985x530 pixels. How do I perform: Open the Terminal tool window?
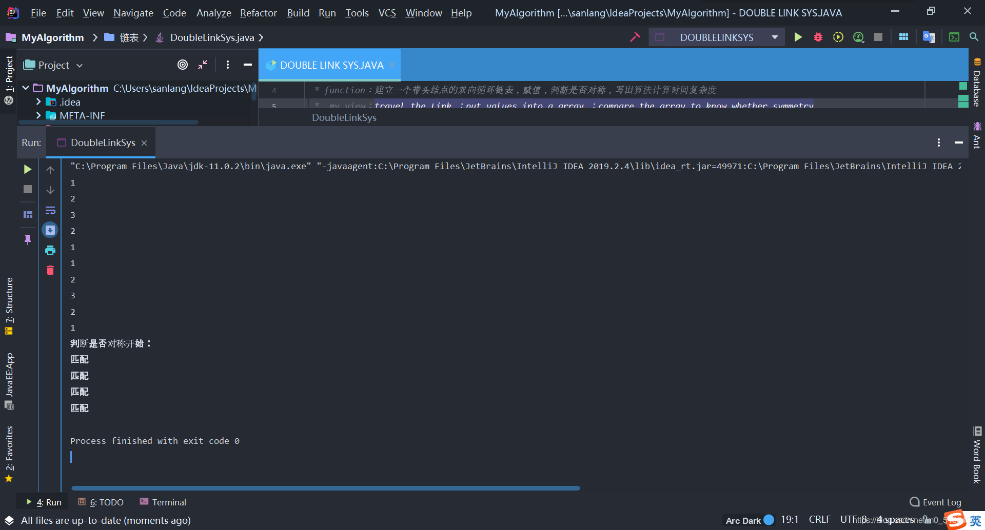click(x=163, y=502)
